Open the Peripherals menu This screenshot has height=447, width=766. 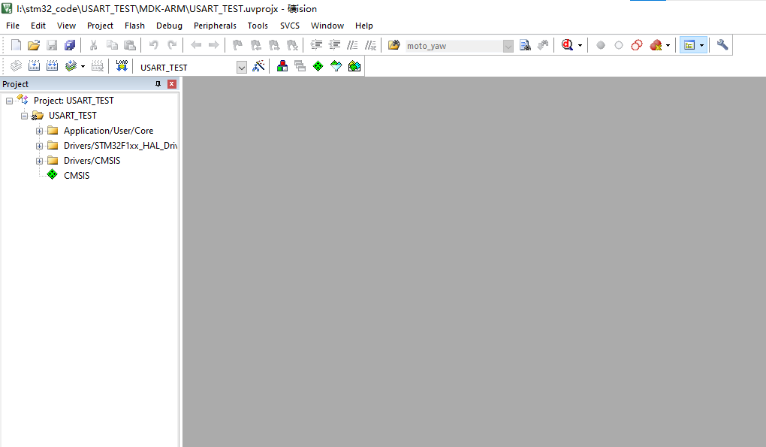pyautogui.click(x=215, y=26)
